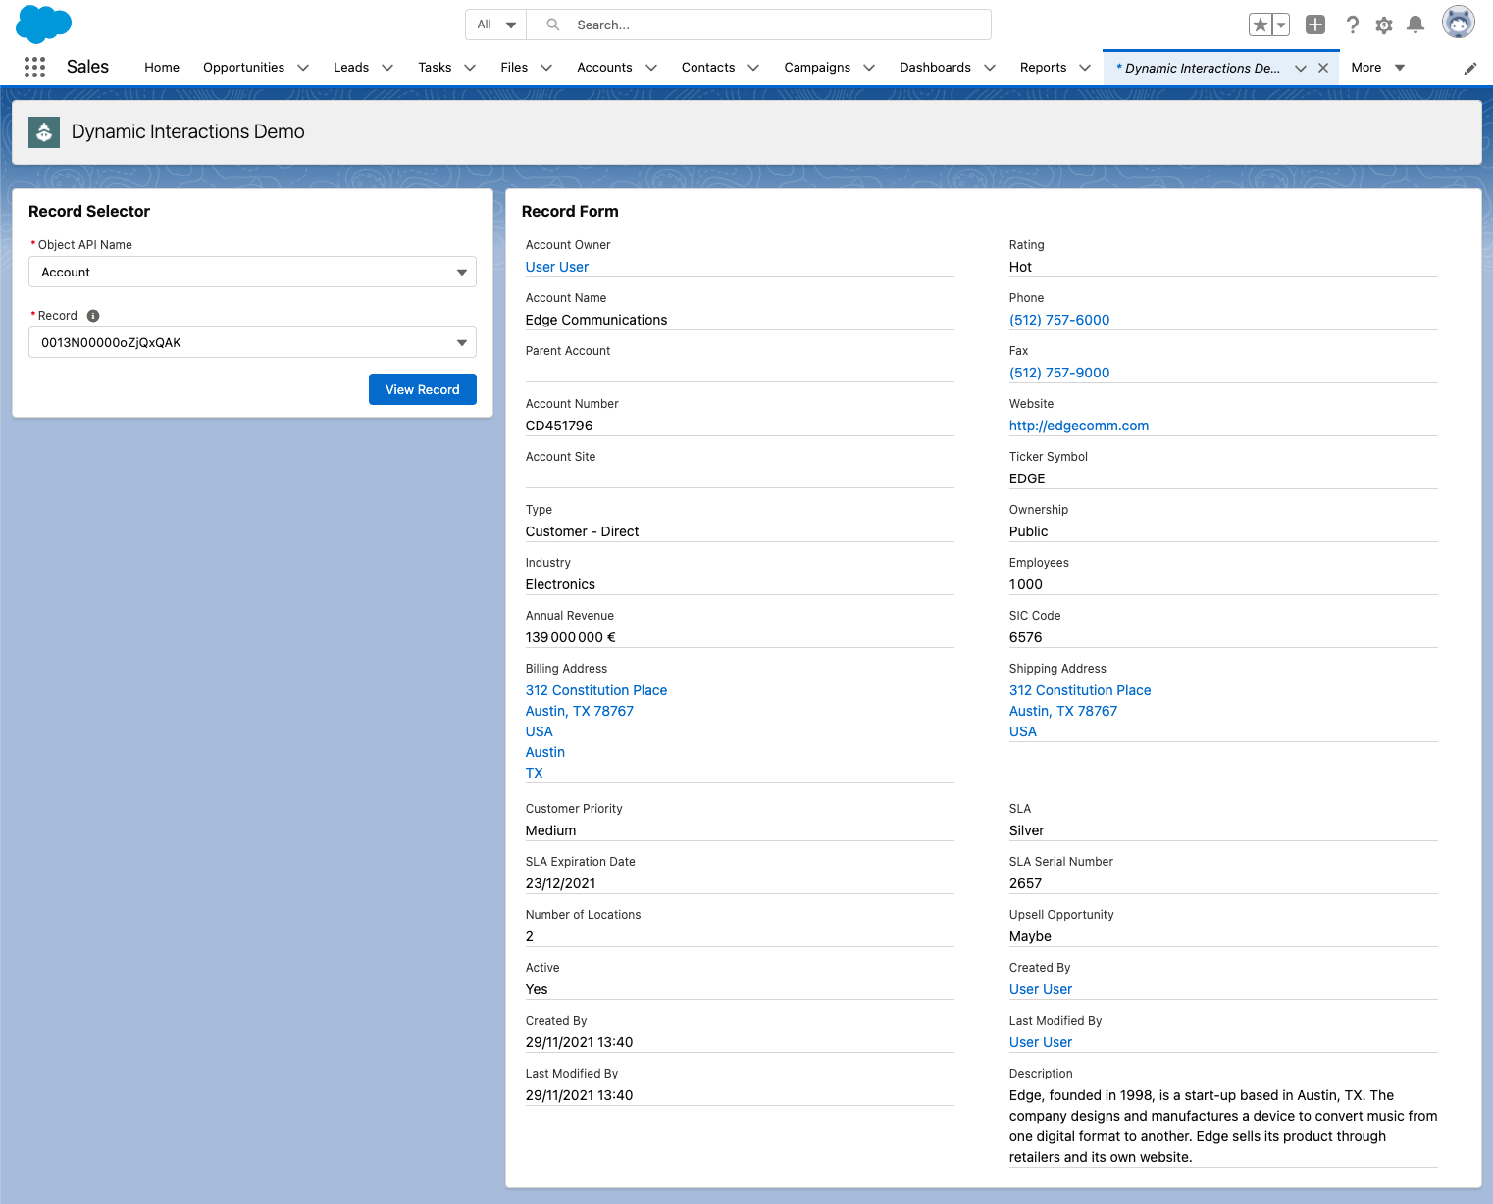
Task: Expand the Dynamic Interactions tab chevron
Action: (1301, 68)
